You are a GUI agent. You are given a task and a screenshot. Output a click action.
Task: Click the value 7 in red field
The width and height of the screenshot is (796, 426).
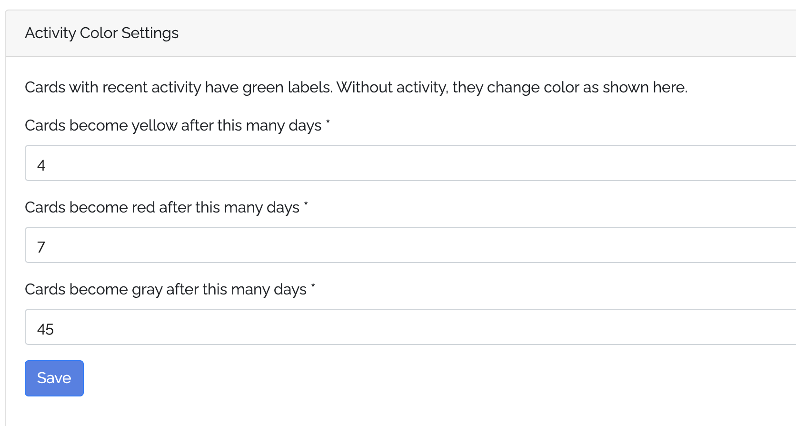click(41, 247)
